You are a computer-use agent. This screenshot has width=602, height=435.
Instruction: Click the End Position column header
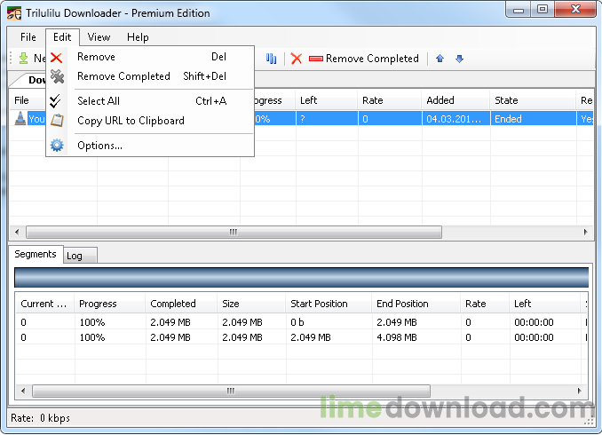click(x=416, y=304)
